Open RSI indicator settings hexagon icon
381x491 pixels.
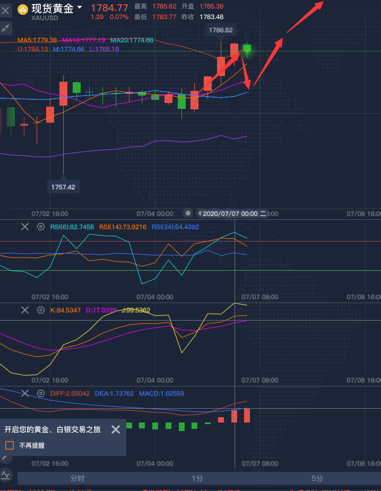[41, 227]
